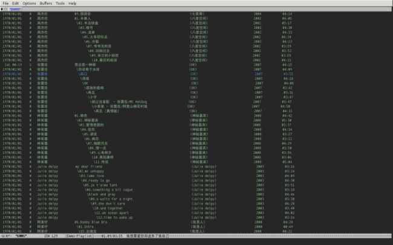
Task: Select the track '09.she don't care'
Action: click(x=108, y=204)
